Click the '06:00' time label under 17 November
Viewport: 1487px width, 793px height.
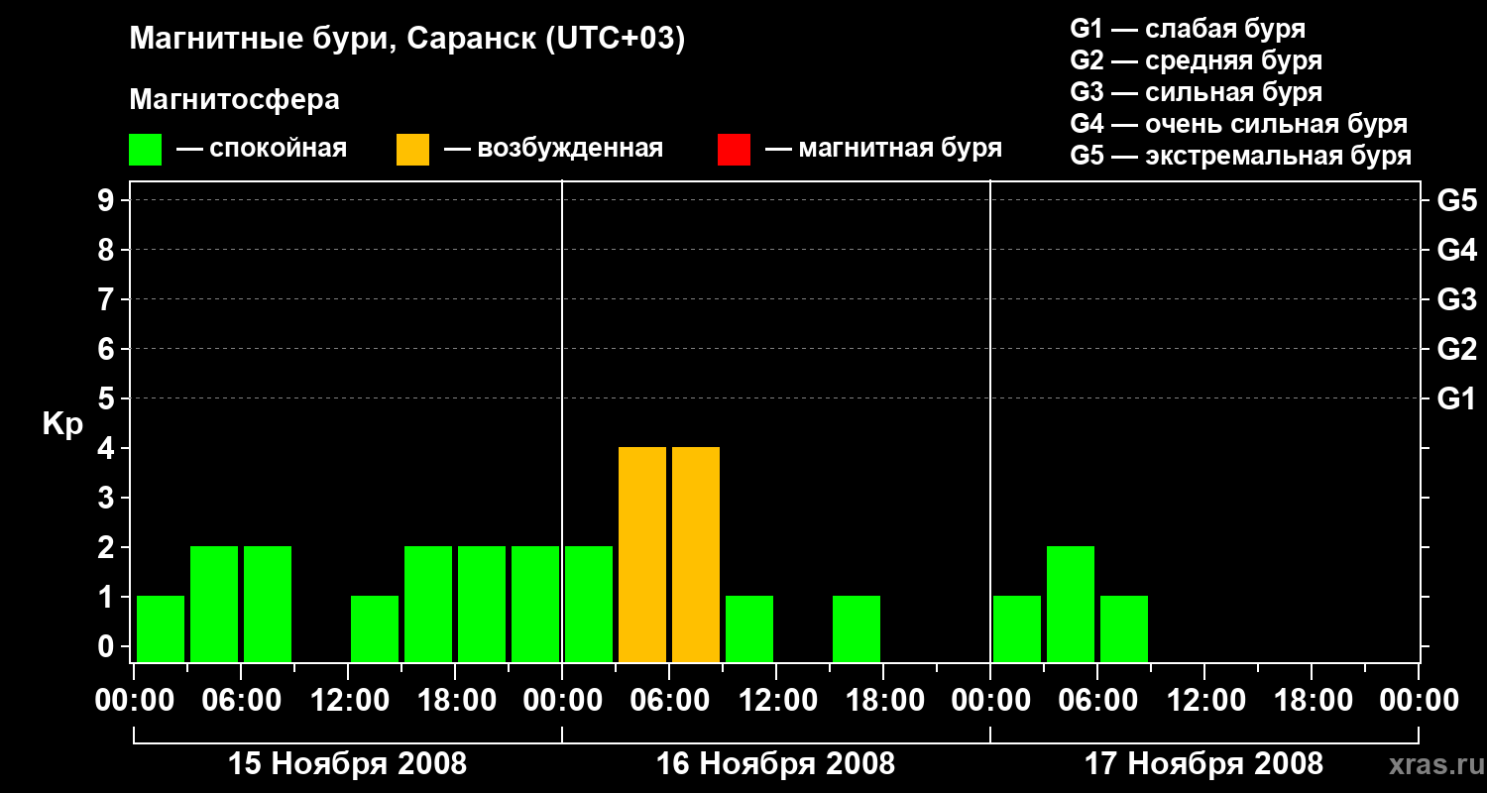(x=1097, y=701)
